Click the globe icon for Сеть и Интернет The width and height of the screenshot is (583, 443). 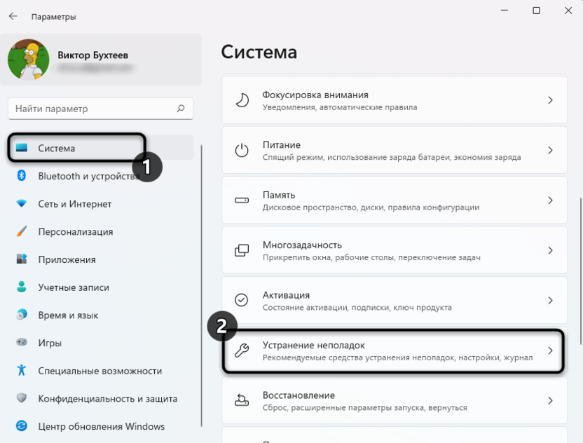coord(21,204)
